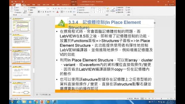Viewport: 185px width, 104px height.
Task: Toggle Align Right paragraph alignment
Action: (x=66, y=12)
